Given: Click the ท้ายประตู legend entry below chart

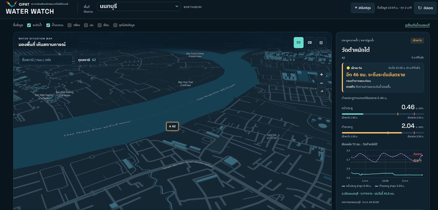Looking at the screenshot, I should 390,186.
